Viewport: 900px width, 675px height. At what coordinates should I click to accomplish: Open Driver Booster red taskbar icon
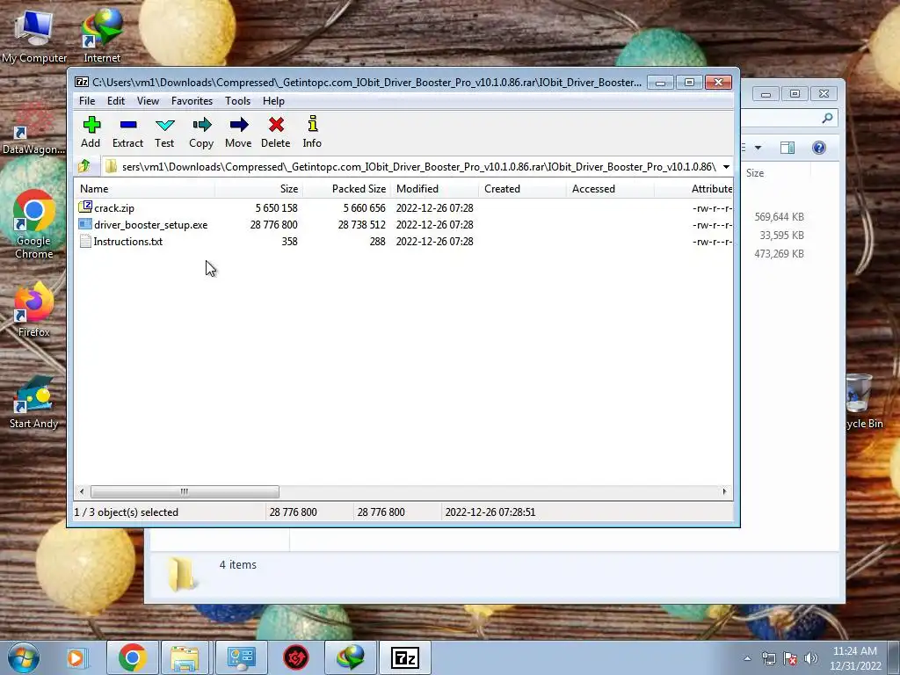[295, 657]
